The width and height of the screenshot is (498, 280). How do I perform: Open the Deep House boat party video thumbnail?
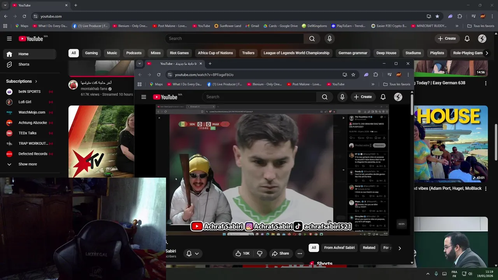point(451,143)
